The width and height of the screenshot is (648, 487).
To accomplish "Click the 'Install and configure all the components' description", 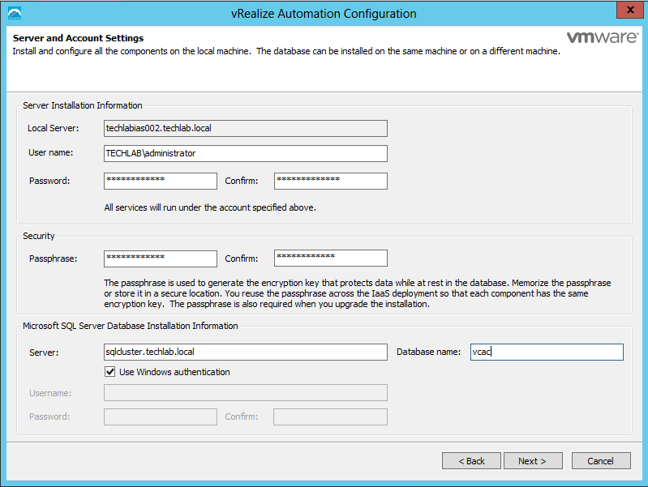I will (x=286, y=51).
